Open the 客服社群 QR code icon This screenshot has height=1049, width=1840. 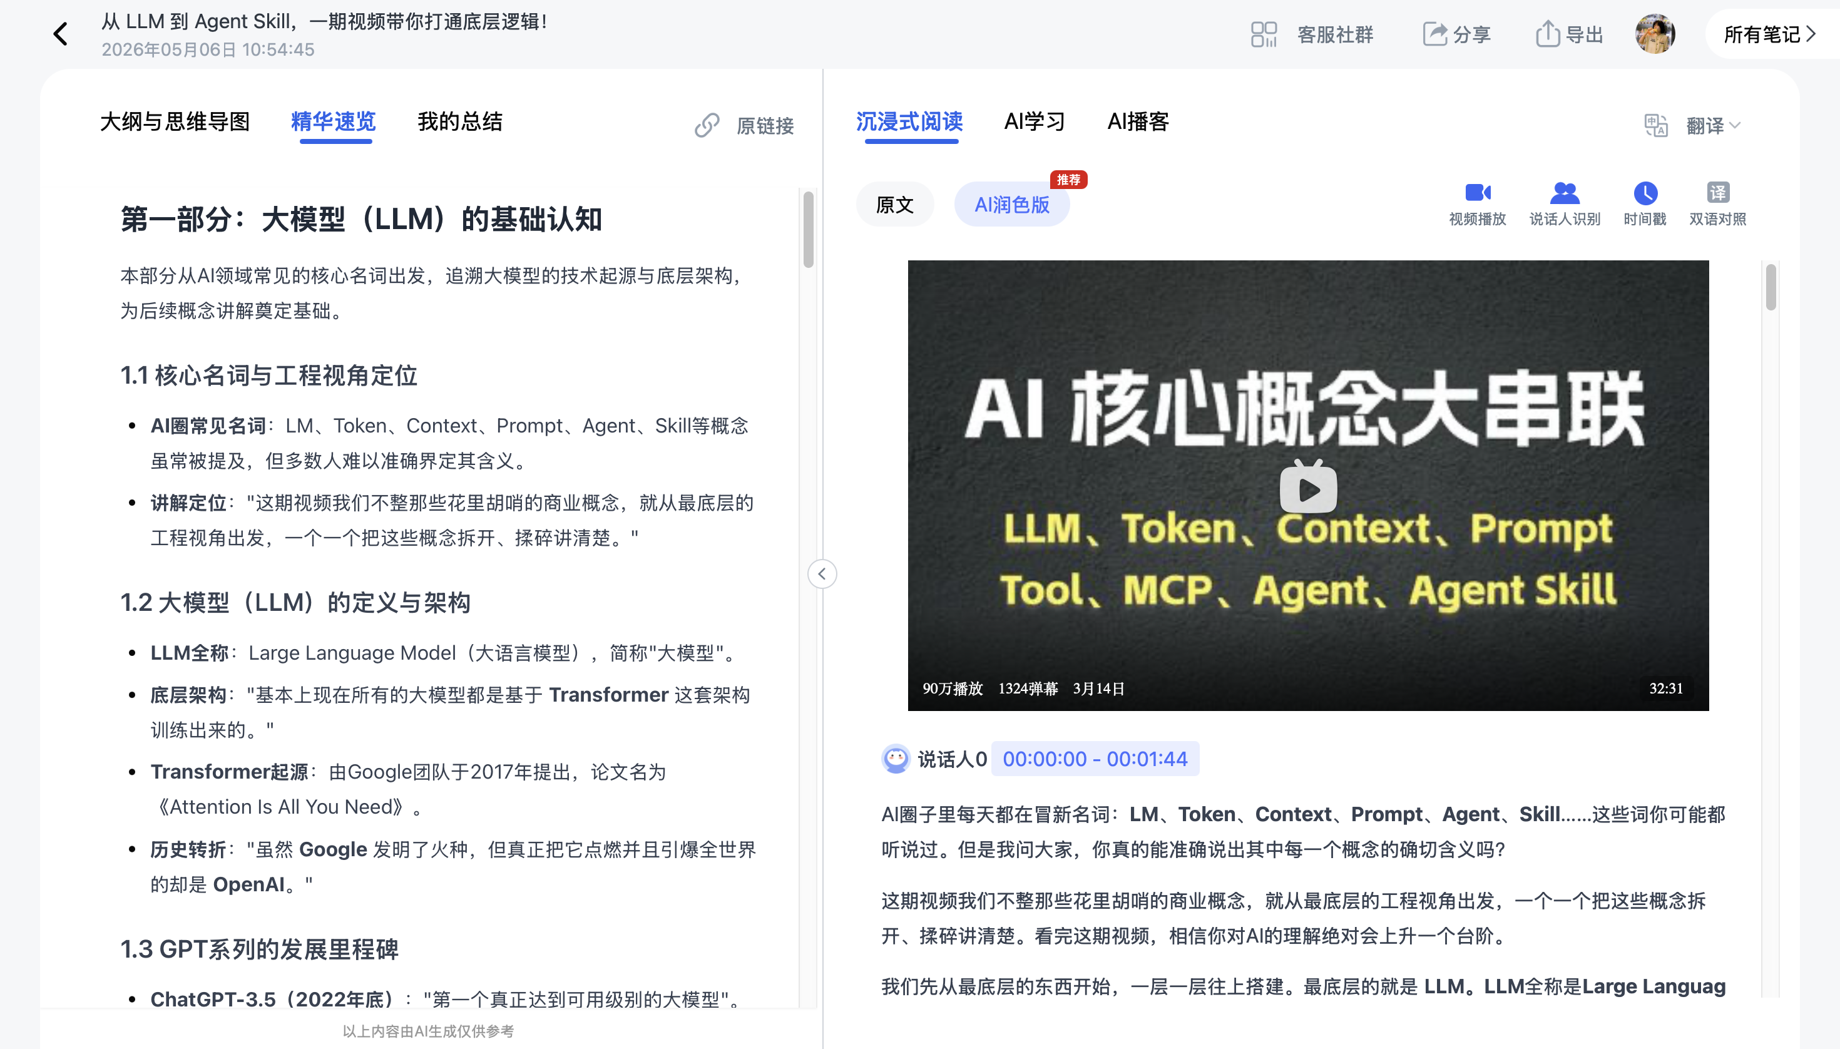[x=1264, y=34]
